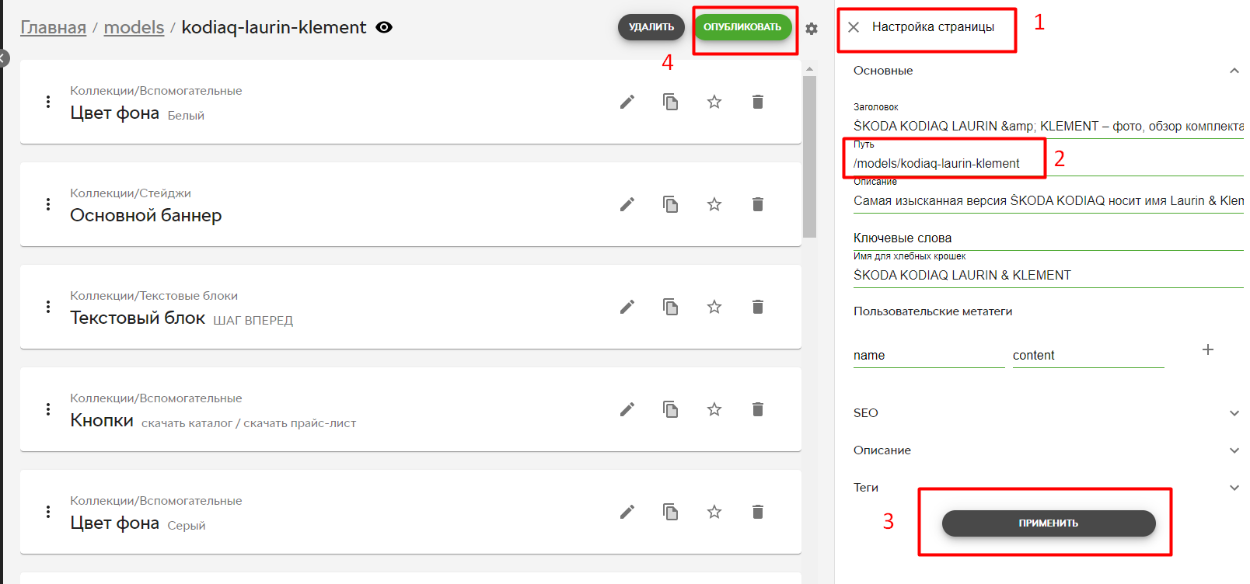The image size is (1250, 584).
Task: Apply settings with ПРИМЕНИТЬ button
Action: [x=1049, y=523]
